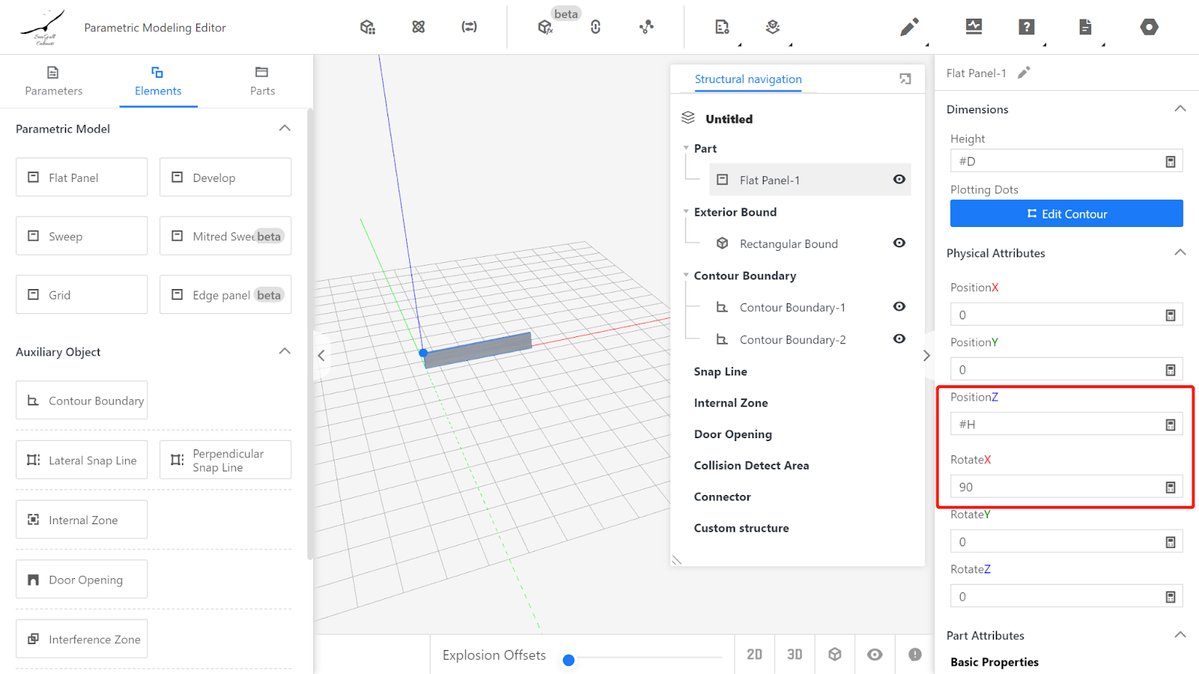Open the calculator icon for PositionZ field
1199x674 pixels.
click(1170, 425)
